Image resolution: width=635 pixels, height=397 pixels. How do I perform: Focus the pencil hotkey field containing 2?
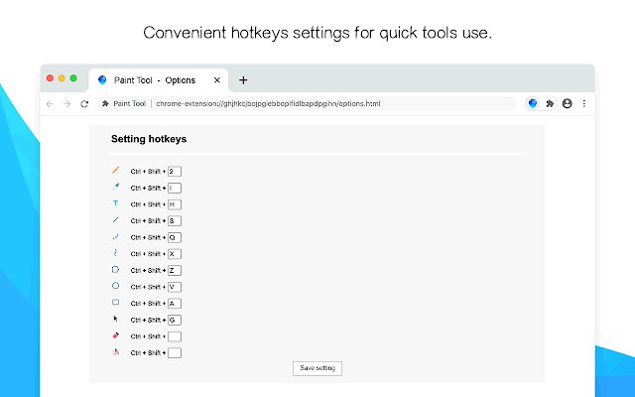pyautogui.click(x=175, y=171)
